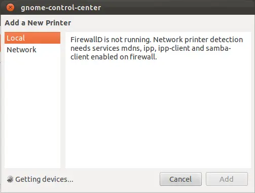Click the greyed-out Add button
This screenshot has width=255, height=193.
coord(227,179)
